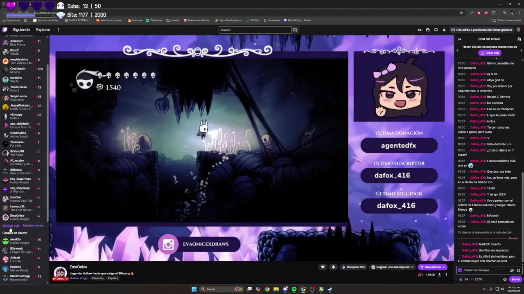Click the Hollow Knight category link below stream
The height and width of the screenshot is (294, 524).
coord(79,278)
